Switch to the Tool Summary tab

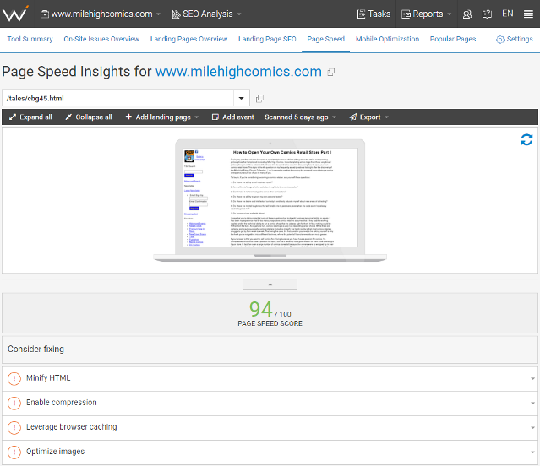coord(30,39)
